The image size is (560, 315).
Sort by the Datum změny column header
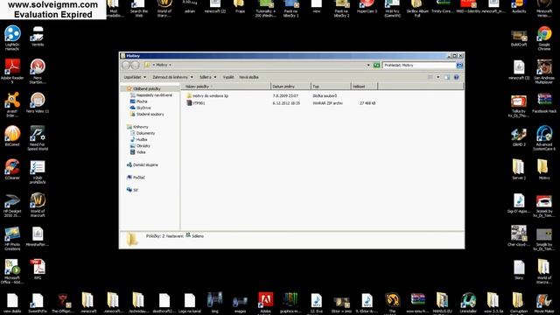coord(290,87)
